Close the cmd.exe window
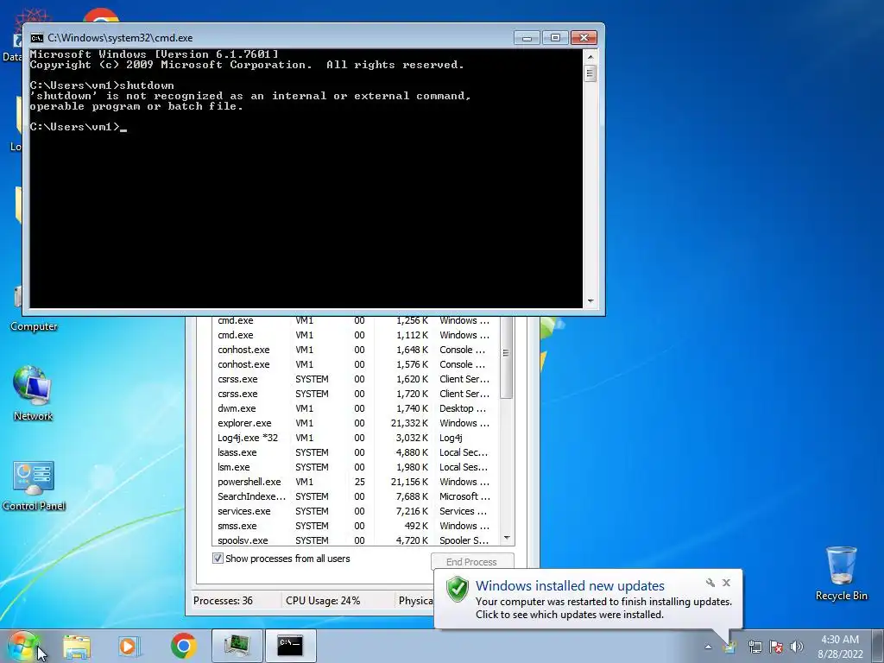Viewport: 884px width, 663px height. click(584, 38)
